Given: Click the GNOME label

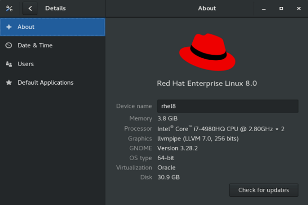Looking at the screenshot, I should (x=141, y=148).
